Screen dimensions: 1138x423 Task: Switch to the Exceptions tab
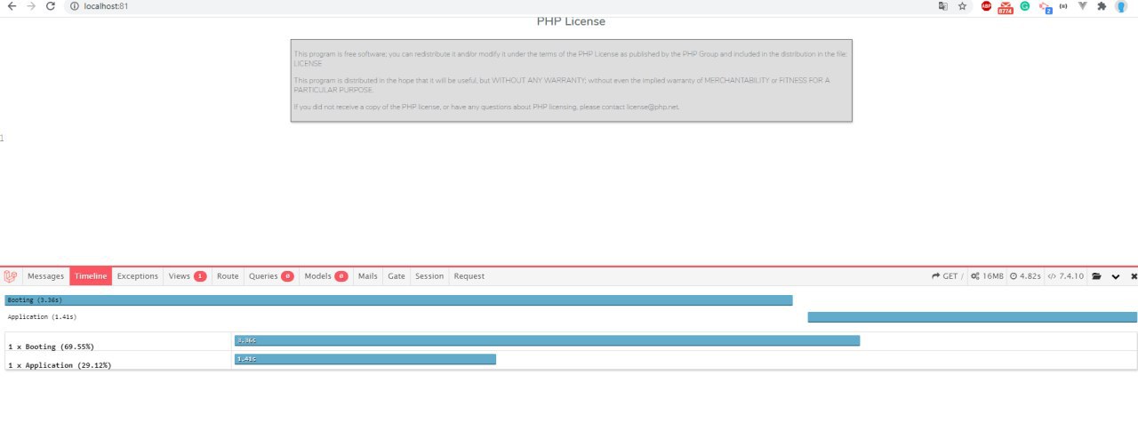click(138, 276)
